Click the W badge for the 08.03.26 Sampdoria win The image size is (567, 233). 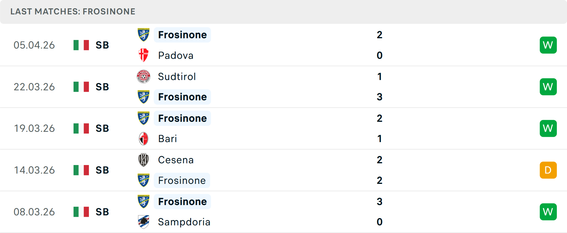tap(548, 212)
